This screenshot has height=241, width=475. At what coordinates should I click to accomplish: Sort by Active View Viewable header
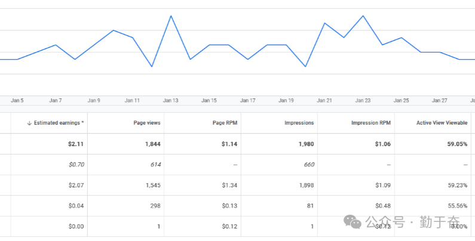[x=442, y=123]
